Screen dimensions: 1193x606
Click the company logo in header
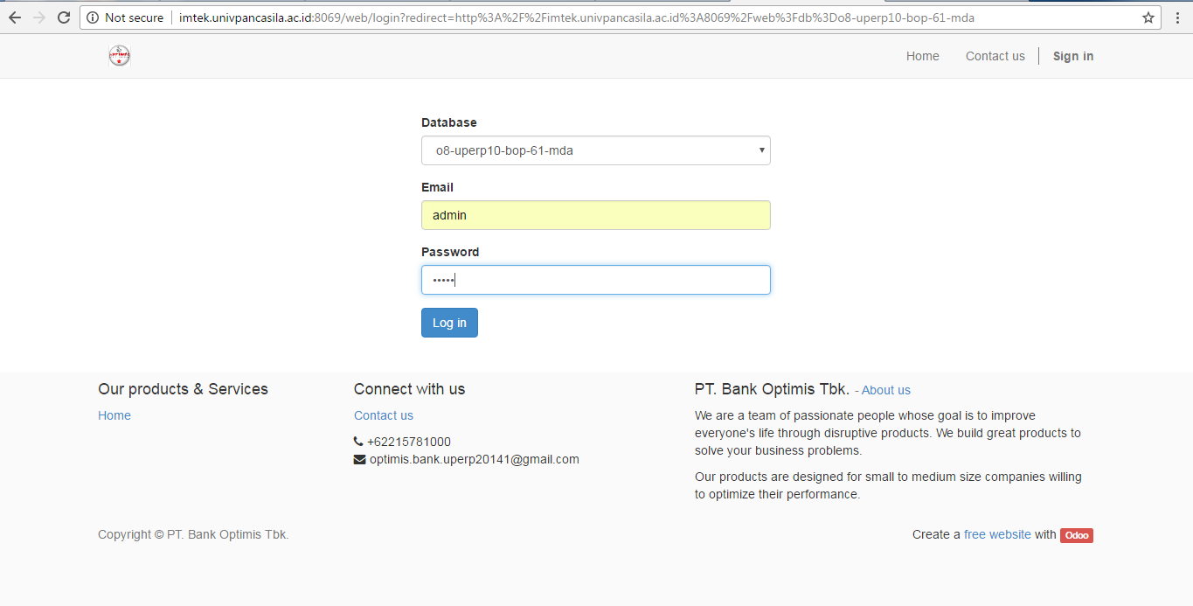pyautogui.click(x=119, y=56)
